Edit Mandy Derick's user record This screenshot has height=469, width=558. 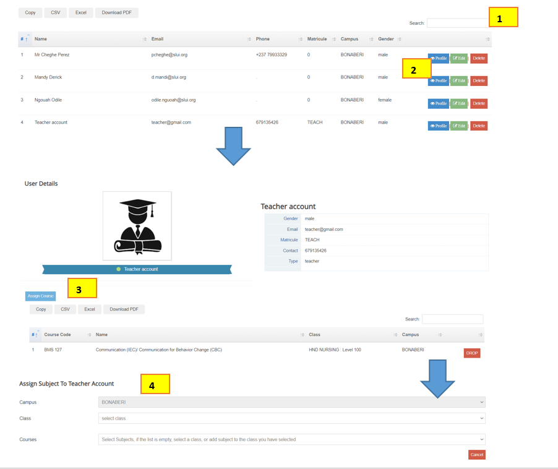click(458, 81)
